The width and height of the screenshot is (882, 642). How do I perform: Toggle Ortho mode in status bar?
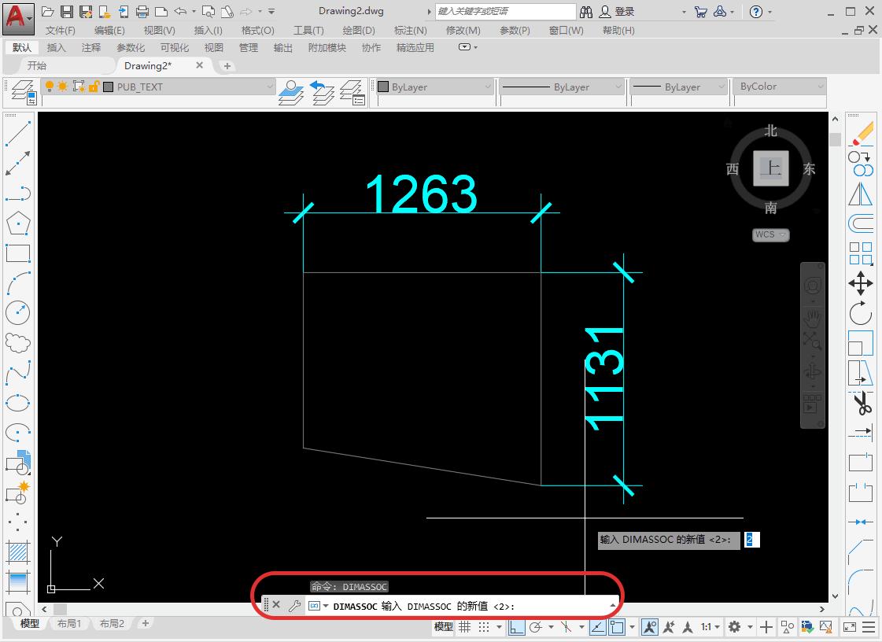517,627
